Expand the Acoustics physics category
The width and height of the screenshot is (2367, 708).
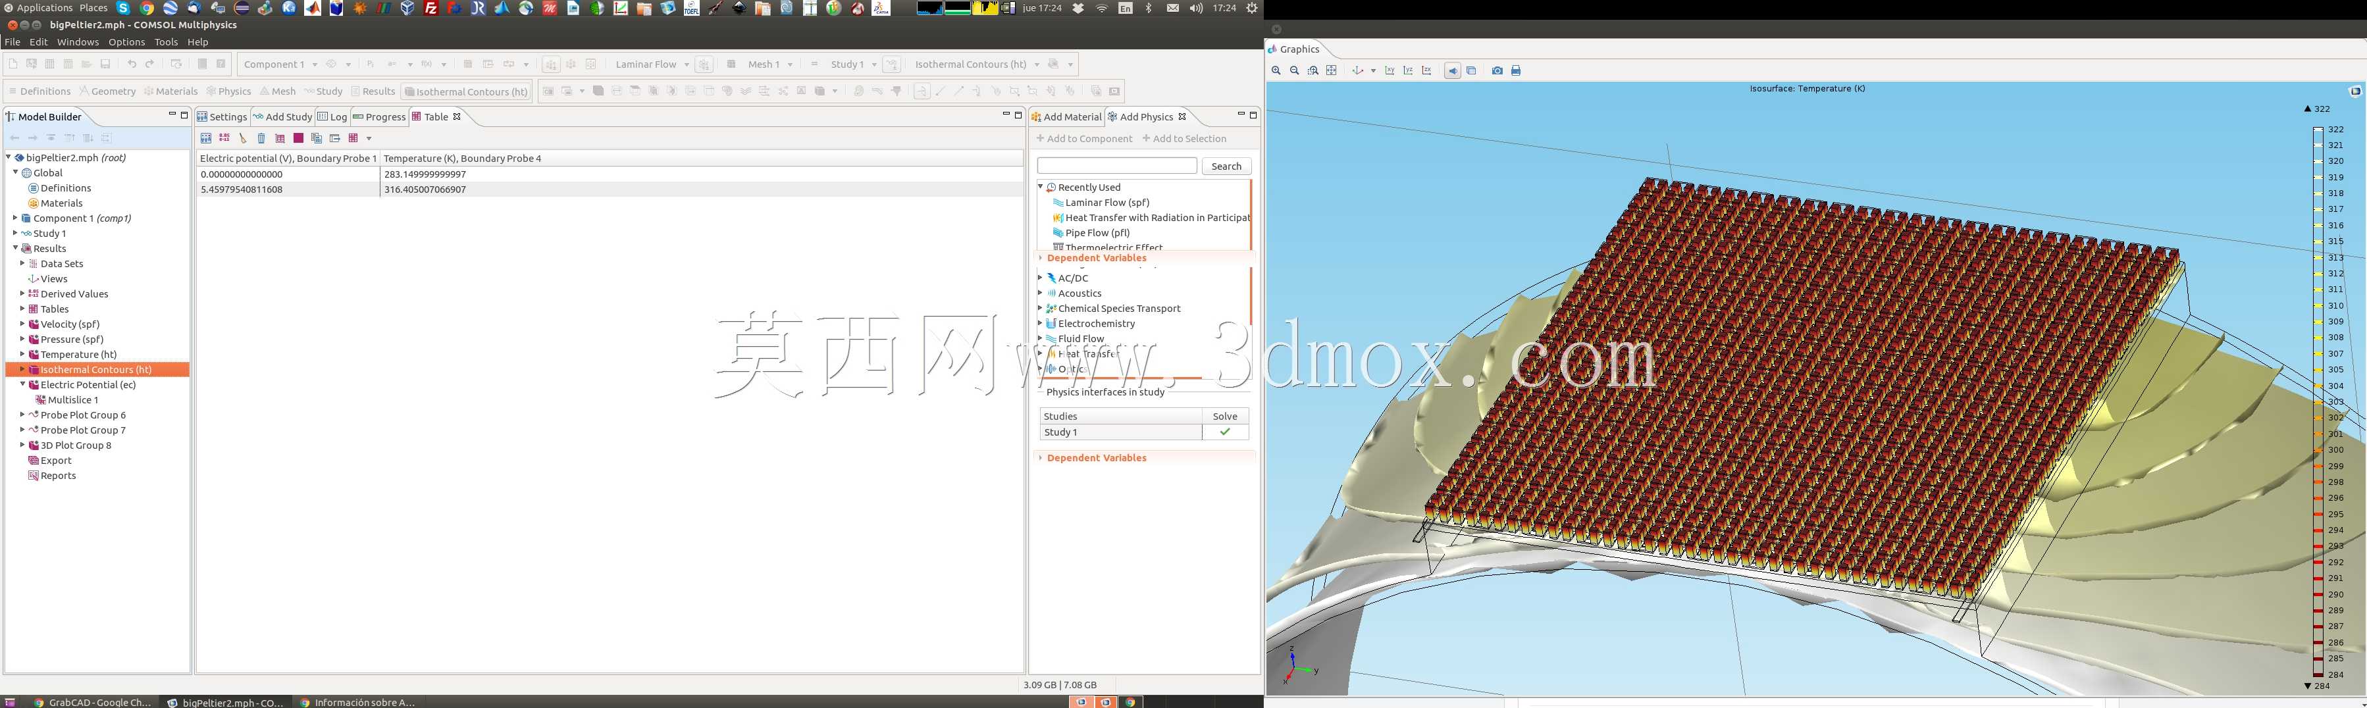point(1040,294)
